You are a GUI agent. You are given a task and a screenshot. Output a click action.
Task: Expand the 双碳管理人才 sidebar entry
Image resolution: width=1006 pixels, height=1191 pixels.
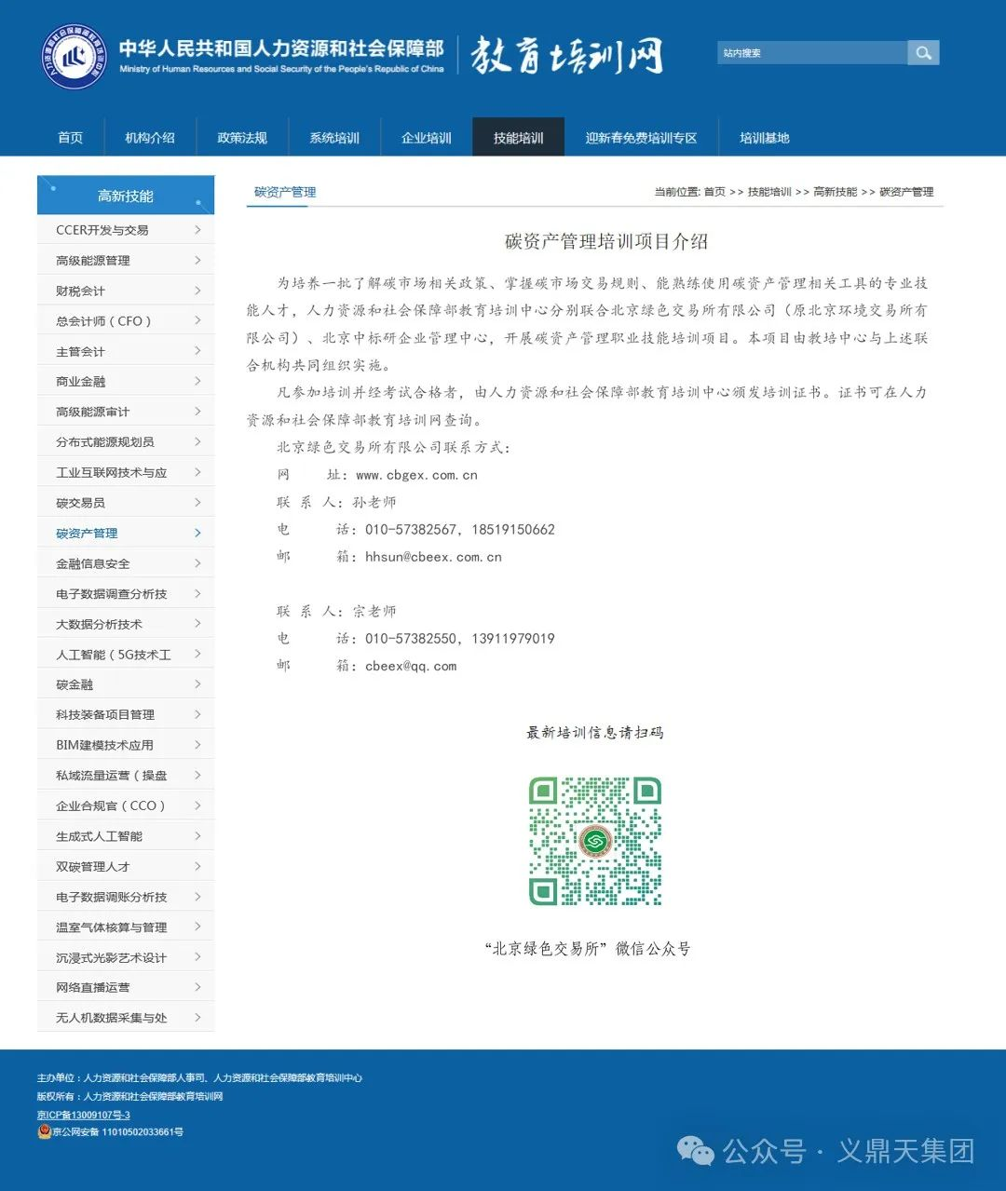pyautogui.click(x=126, y=866)
